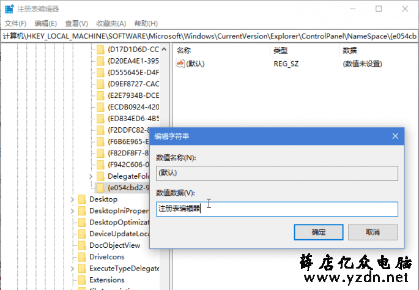Open the 查看(V) menu
The image size is (419, 290).
click(x=76, y=23)
